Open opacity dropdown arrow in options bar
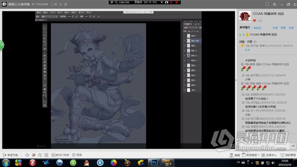The image size is (297, 167). pyautogui.click(x=73, y=16)
